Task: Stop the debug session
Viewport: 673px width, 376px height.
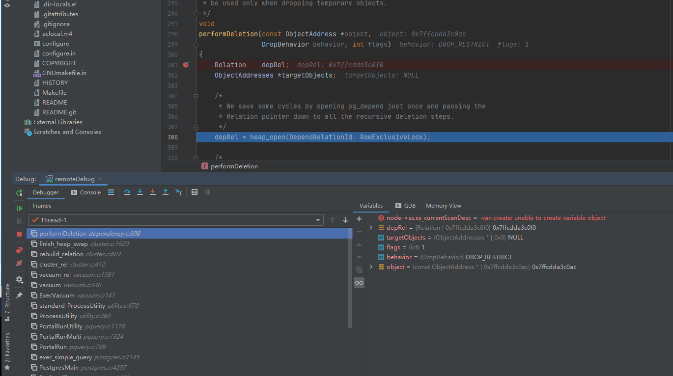Action: point(19,234)
